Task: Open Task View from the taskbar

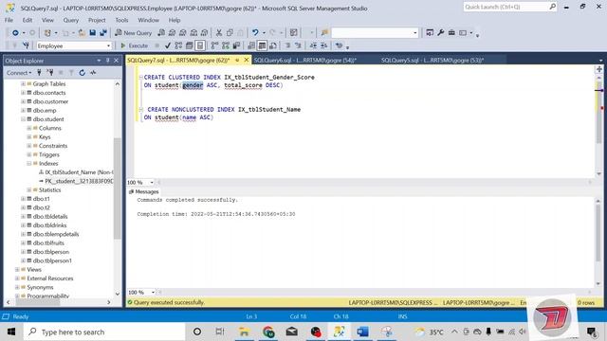Action: [x=220, y=332]
